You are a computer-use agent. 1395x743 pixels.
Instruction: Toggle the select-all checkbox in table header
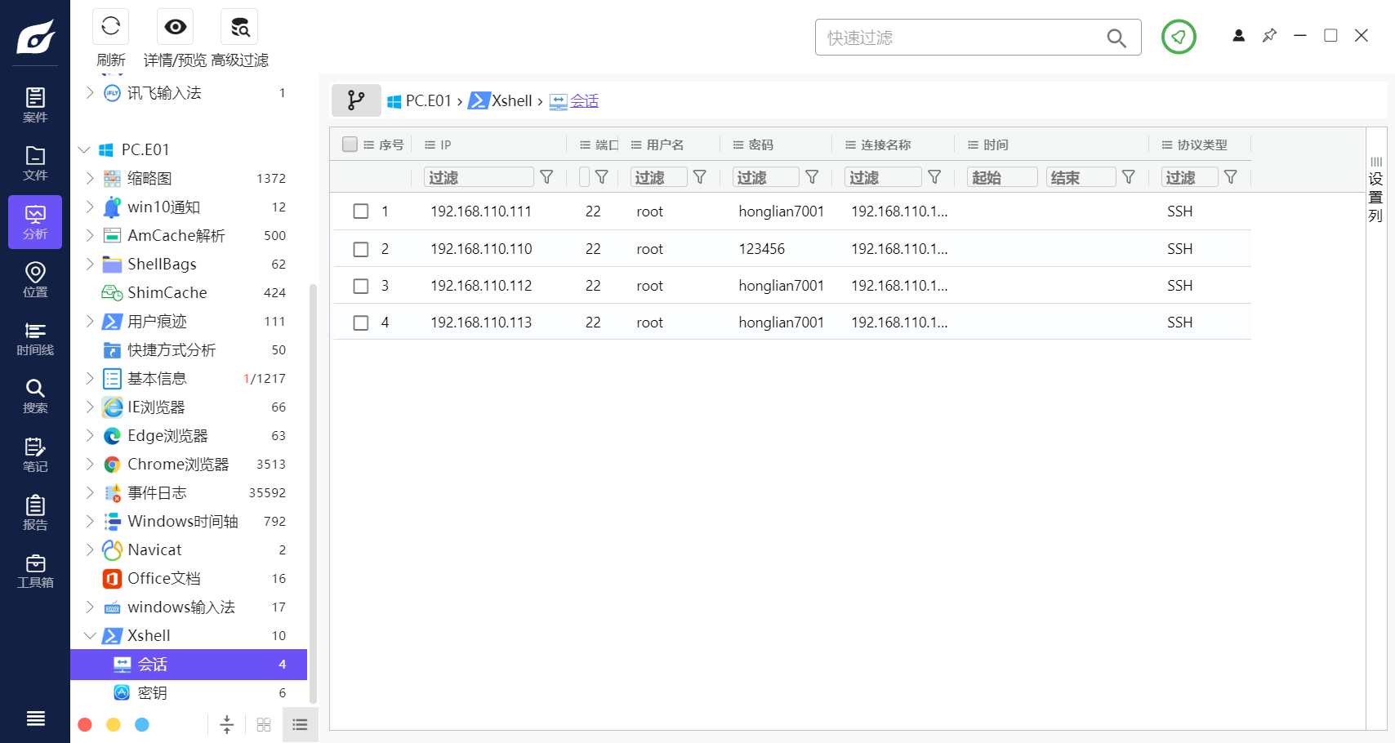350,145
